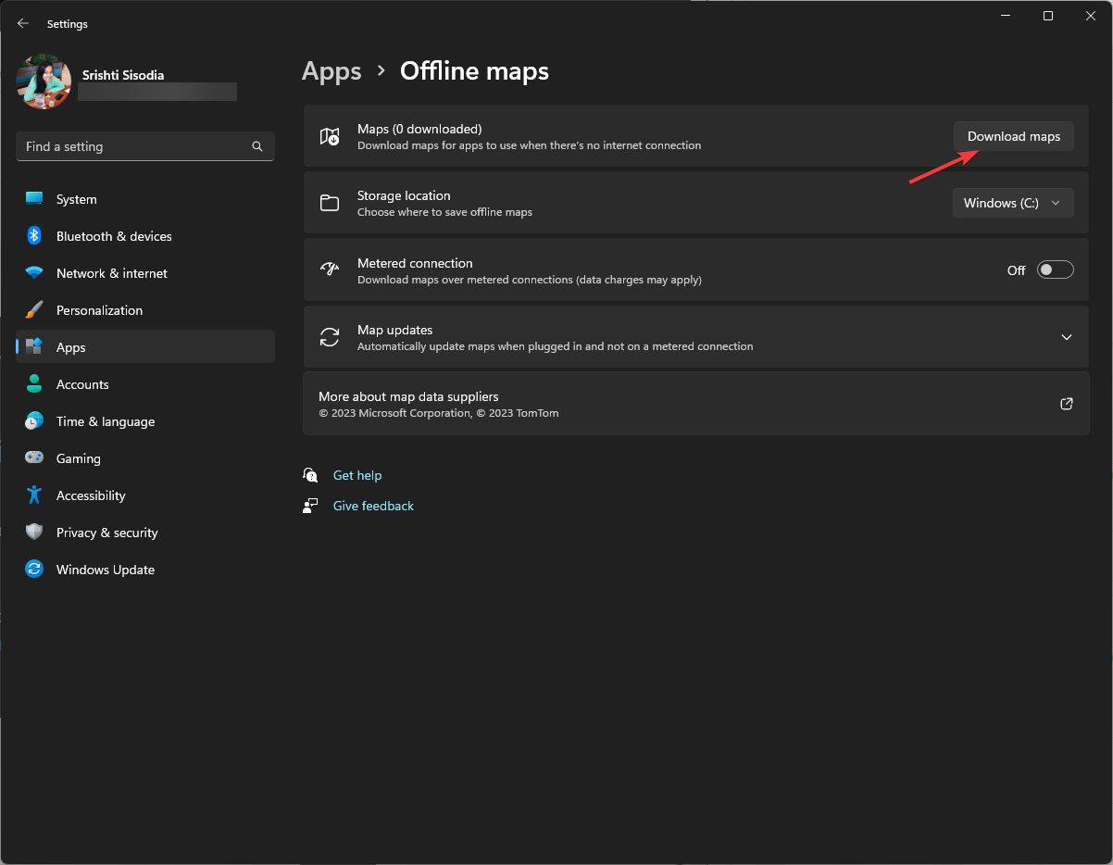Open the storage location drive dropdown
The width and height of the screenshot is (1113, 865).
[1013, 202]
